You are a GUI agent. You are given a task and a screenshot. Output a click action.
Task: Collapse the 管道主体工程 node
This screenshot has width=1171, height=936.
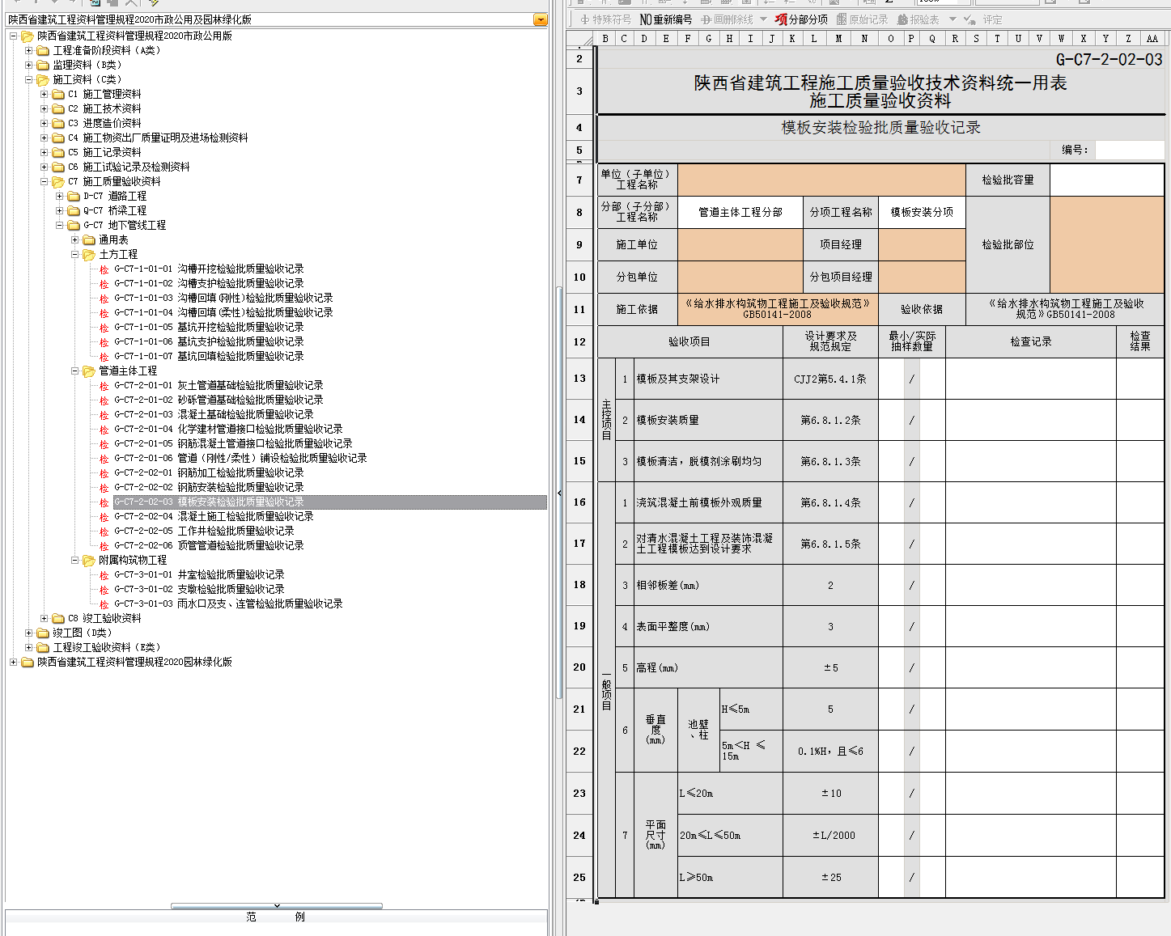75,371
